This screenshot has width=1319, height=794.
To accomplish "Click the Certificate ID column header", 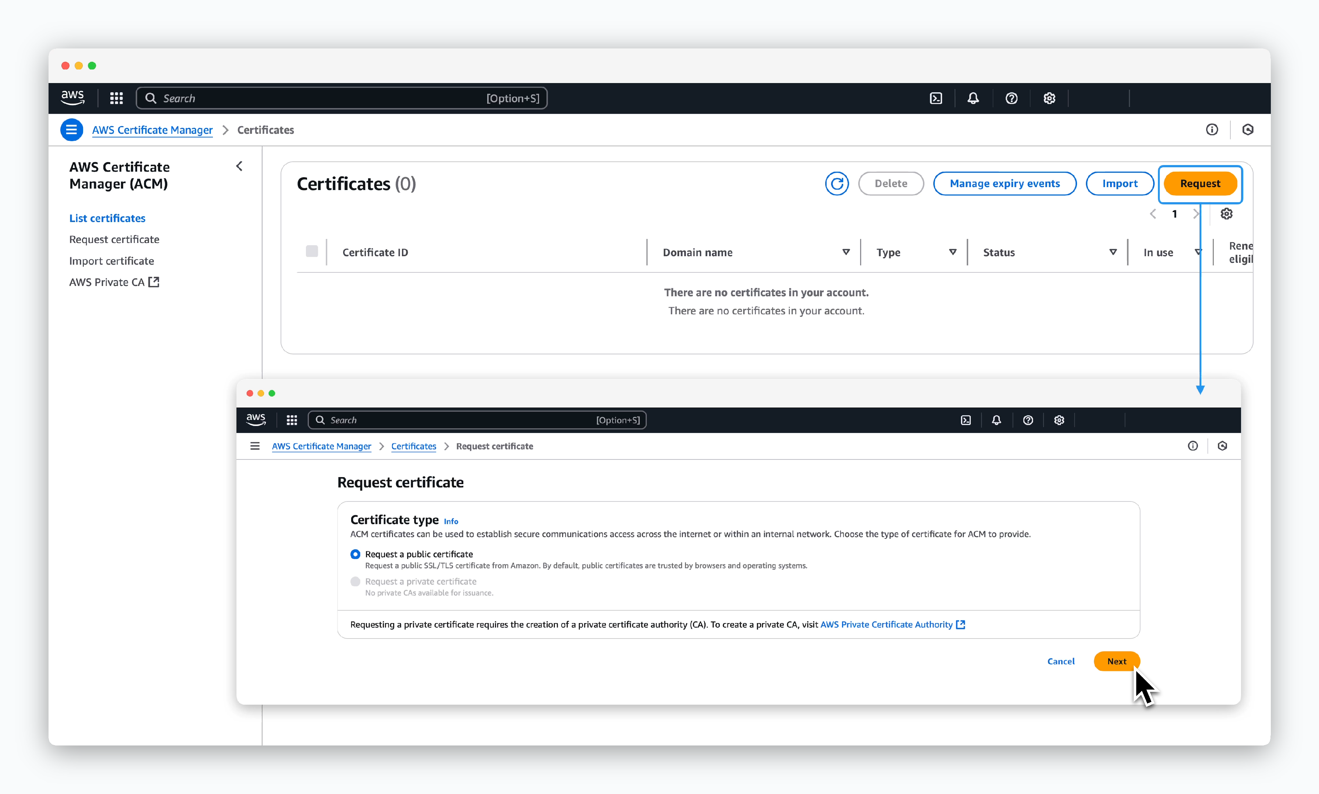I will [x=375, y=252].
